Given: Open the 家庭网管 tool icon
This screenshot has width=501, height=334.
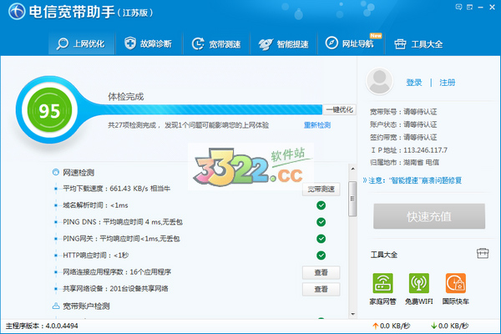Looking at the screenshot, I should pos(382,283).
